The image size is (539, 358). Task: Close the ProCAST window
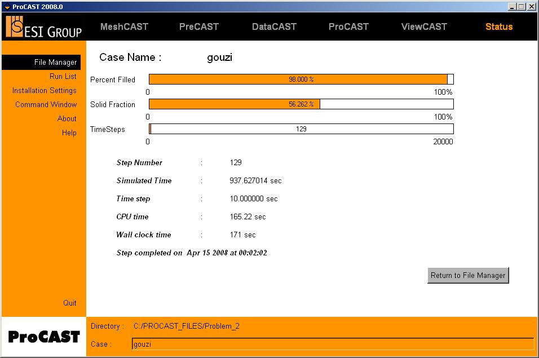532,7
